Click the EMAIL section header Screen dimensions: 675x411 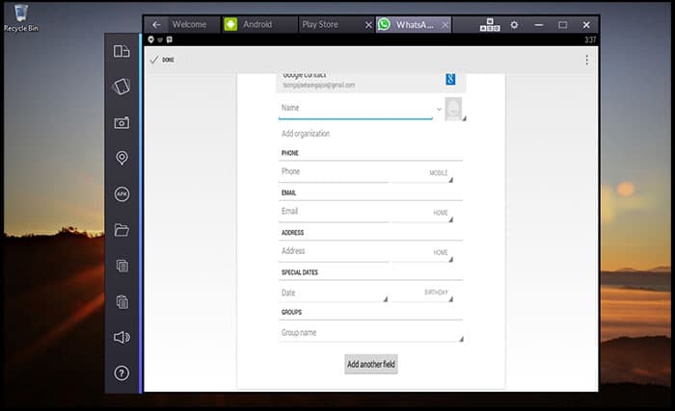coord(288,193)
